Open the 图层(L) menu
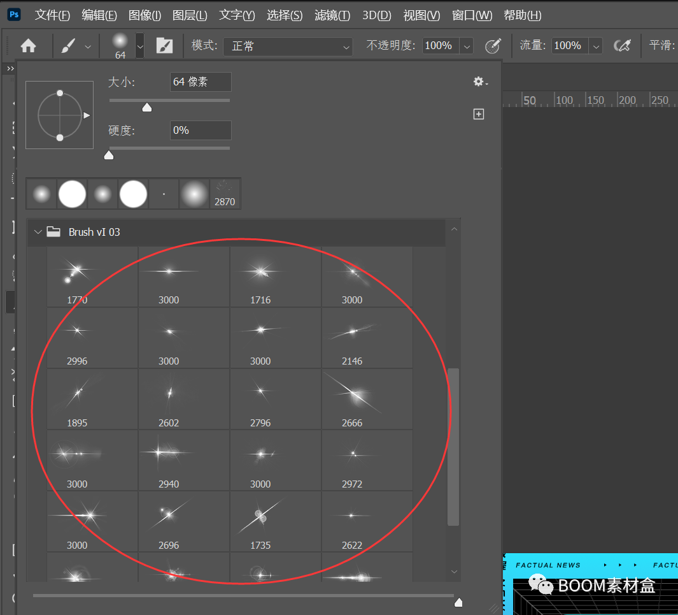Image resolution: width=678 pixels, height=615 pixels. [x=190, y=15]
